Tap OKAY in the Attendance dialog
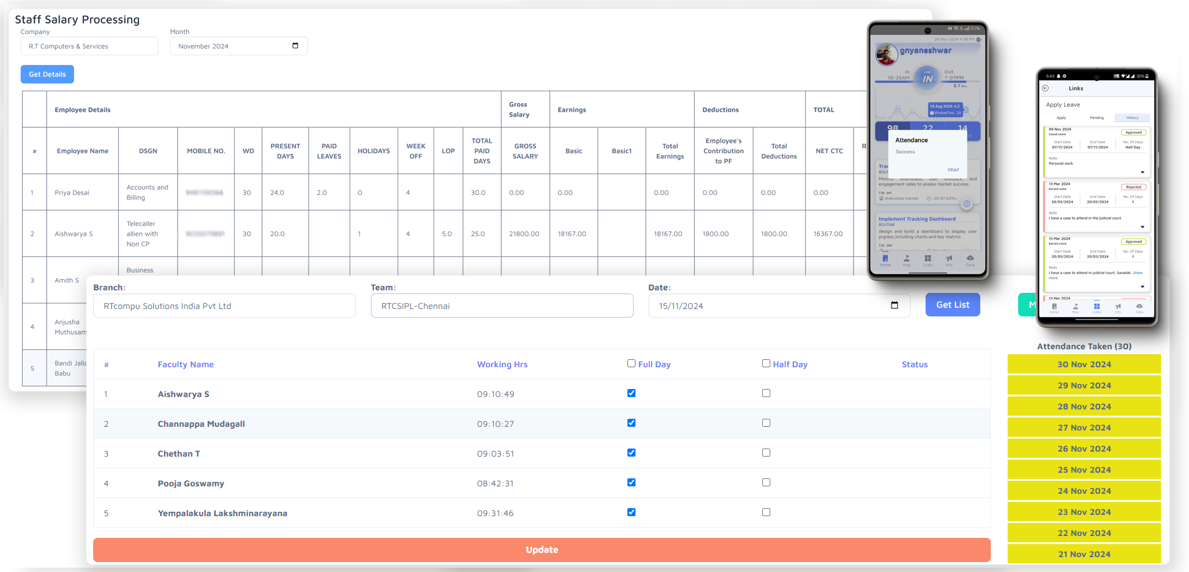1189x572 pixels. (953, 169)
